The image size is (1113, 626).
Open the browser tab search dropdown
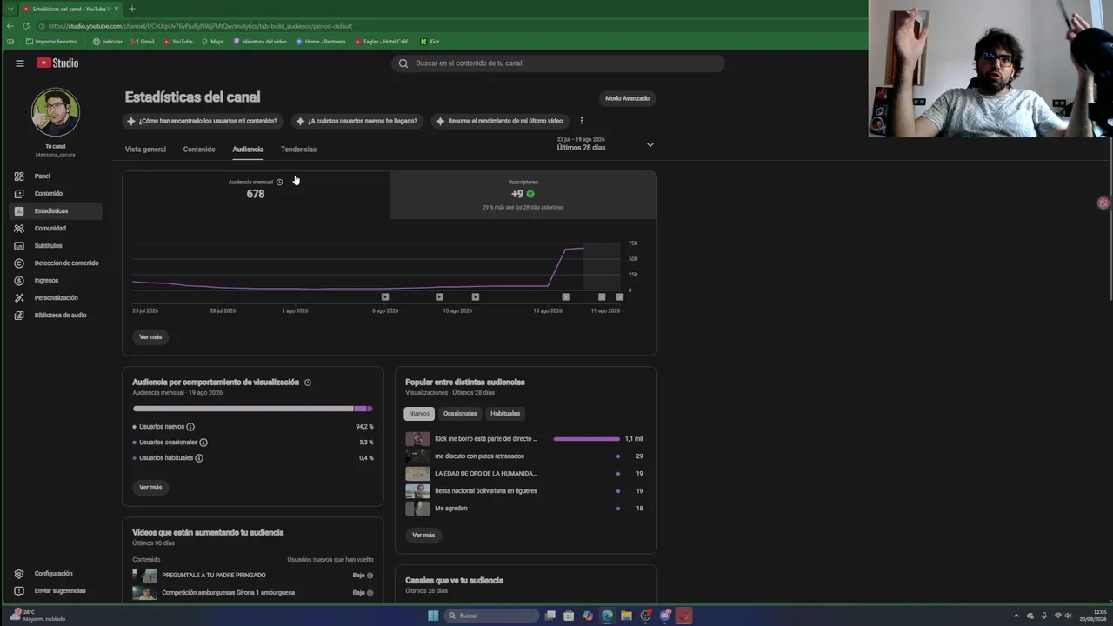pos(10,9)
